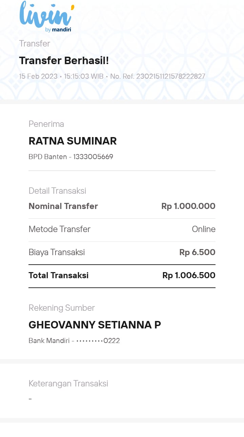Click the Biaya Transaksi label

click(57, 252)
